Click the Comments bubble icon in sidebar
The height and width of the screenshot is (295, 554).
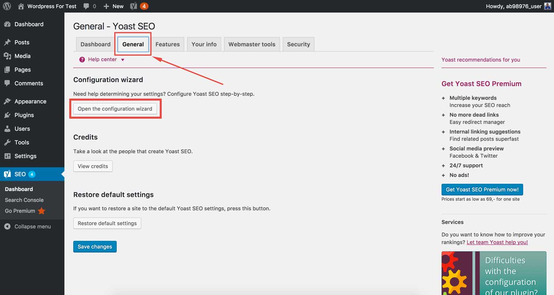click(x=7, y=83)
